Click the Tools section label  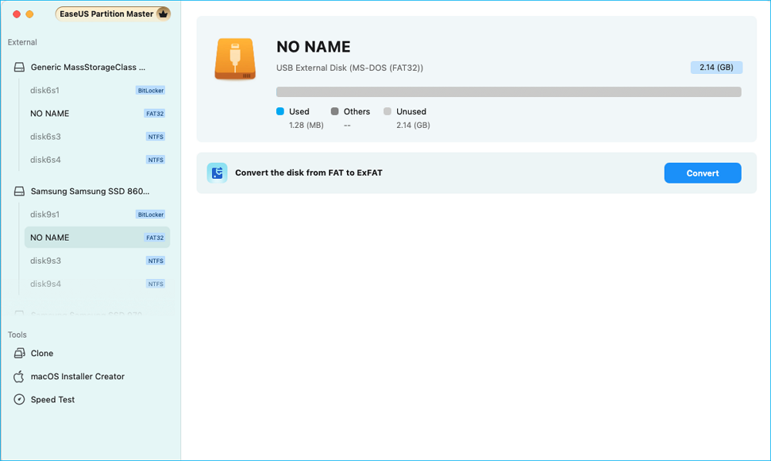pos(17,335)
